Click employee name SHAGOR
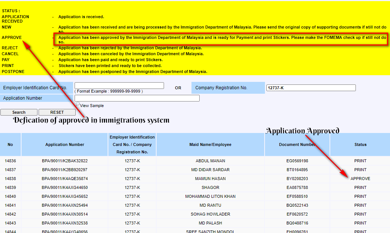This screenshot has height=233, width=390. pos(210,187)
